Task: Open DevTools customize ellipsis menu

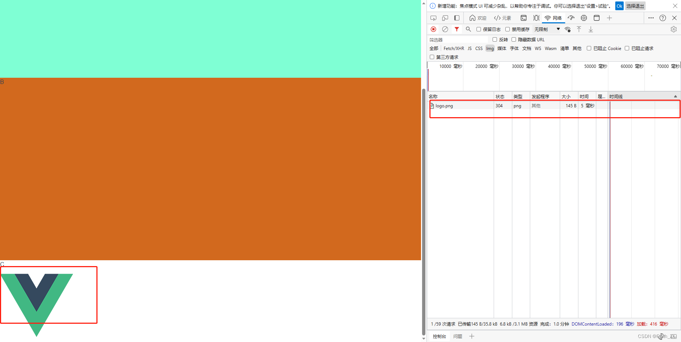Action: [x=651, y=18]
